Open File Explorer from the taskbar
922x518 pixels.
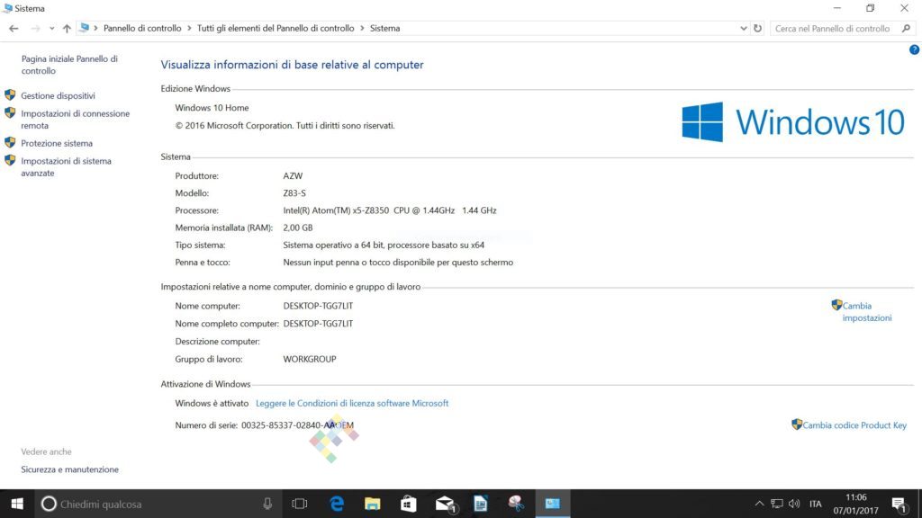[372, 504]
